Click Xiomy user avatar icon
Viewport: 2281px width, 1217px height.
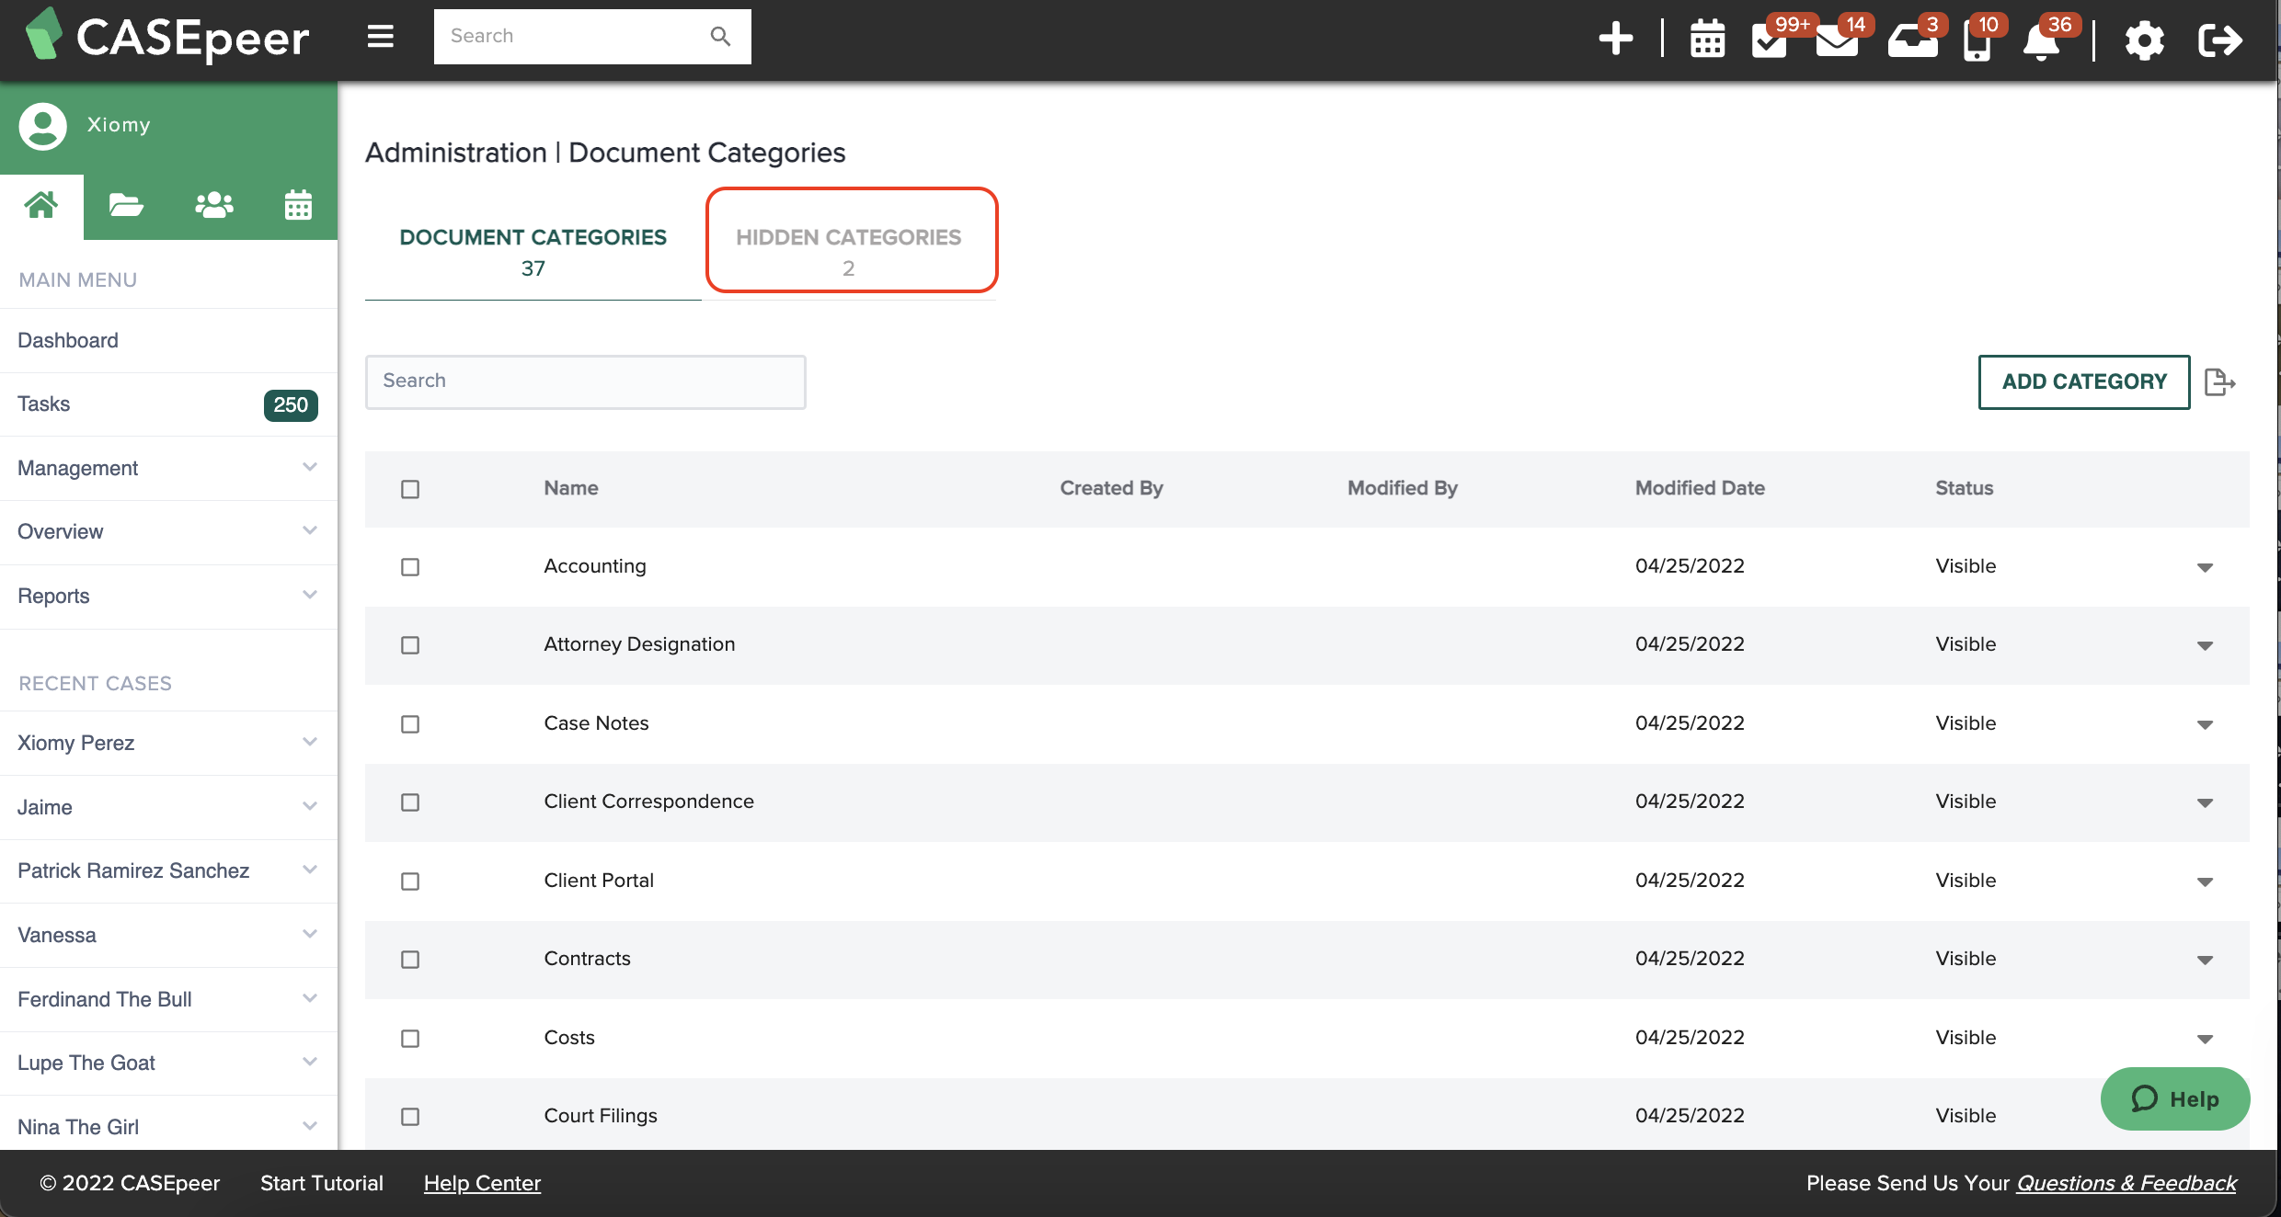click(x=43, y=126)
